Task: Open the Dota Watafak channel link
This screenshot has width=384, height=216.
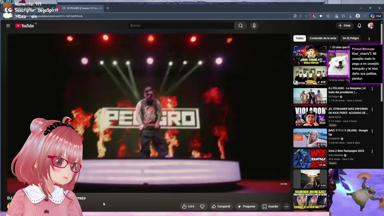Action: [x=336, y=155]
